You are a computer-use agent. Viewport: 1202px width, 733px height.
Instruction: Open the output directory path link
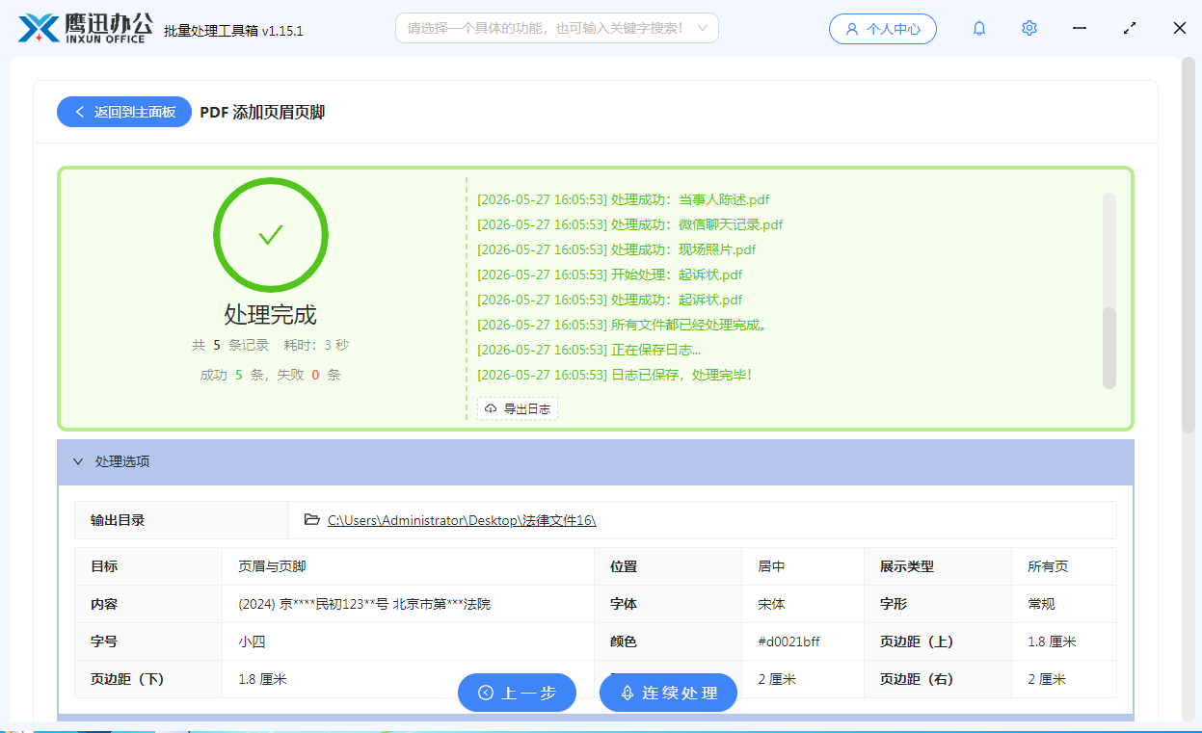462,520
